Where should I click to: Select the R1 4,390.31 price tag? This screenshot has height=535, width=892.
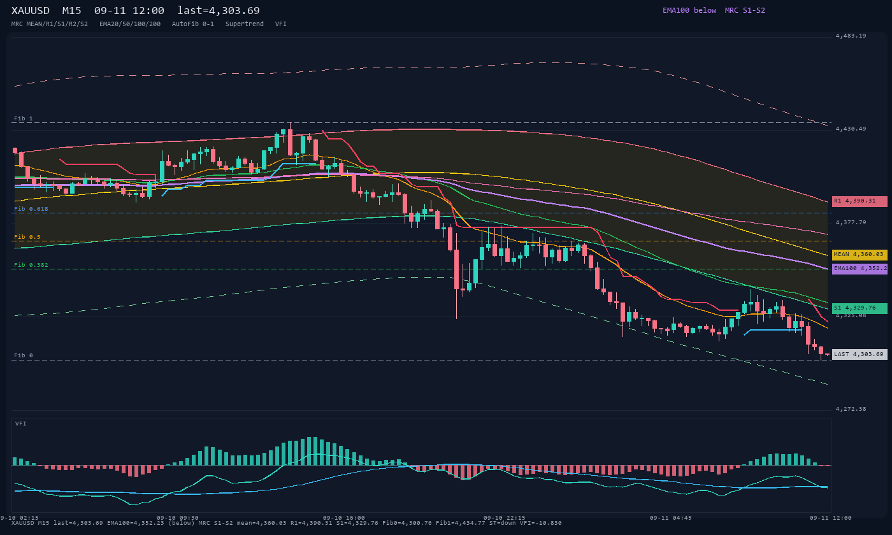point(860,201)
